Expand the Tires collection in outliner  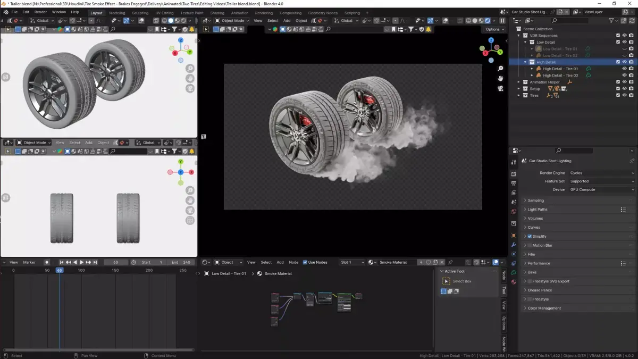pos(519,95)
